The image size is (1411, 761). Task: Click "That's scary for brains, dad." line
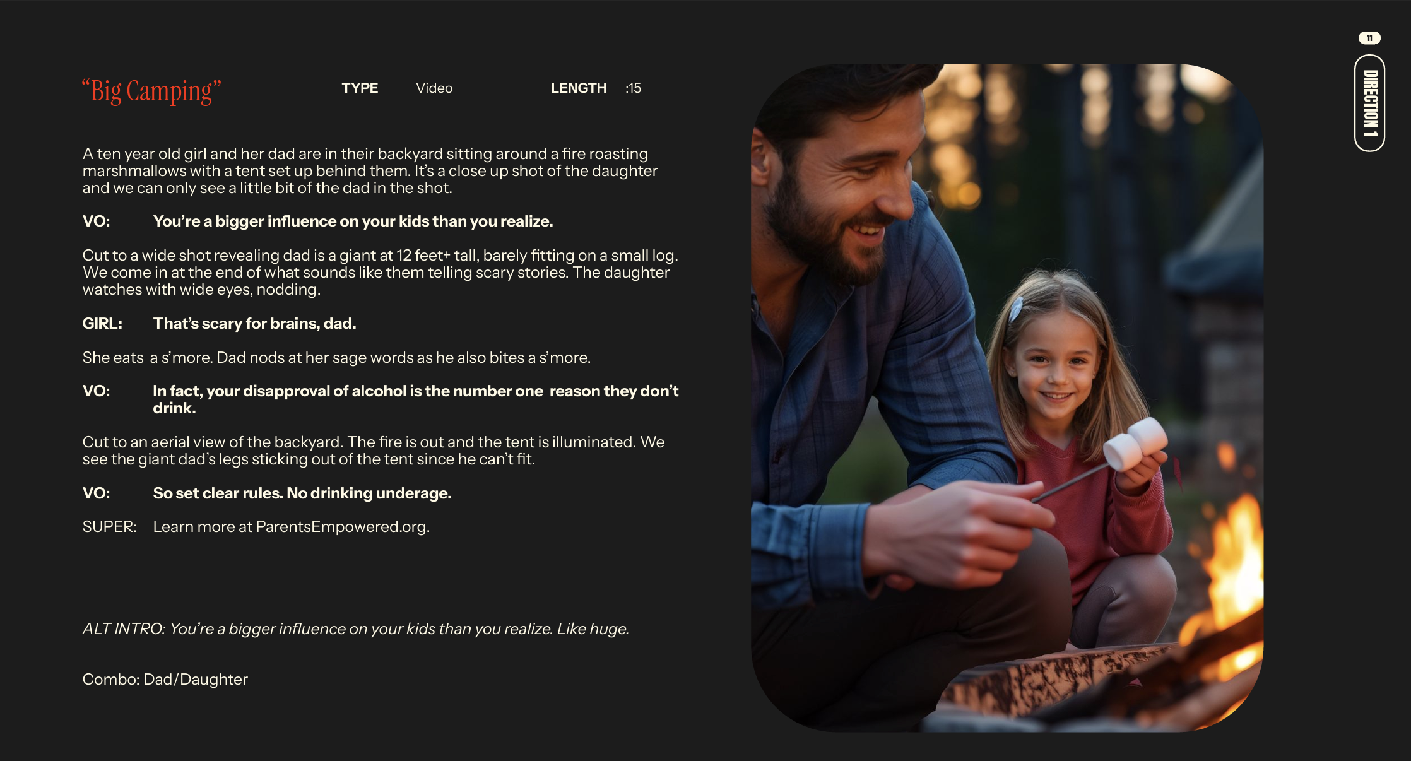[x=254, y=324]
